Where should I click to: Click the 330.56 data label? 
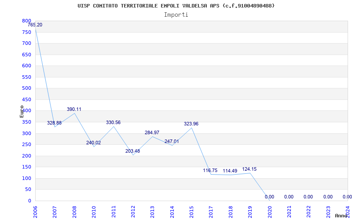[114, 122]
